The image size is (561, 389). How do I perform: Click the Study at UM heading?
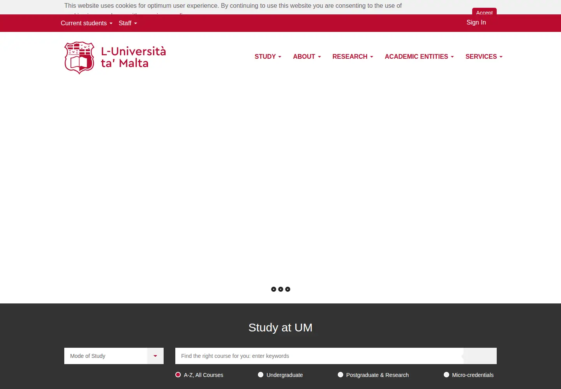[x=280, y=328]
